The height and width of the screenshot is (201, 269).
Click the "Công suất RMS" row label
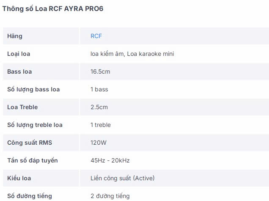[x=30, y=143]
